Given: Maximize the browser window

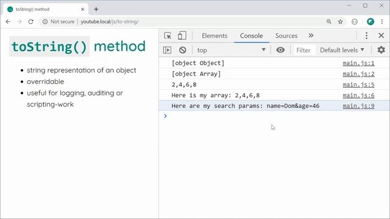Looking at the screenshot, I should point(365,5).
